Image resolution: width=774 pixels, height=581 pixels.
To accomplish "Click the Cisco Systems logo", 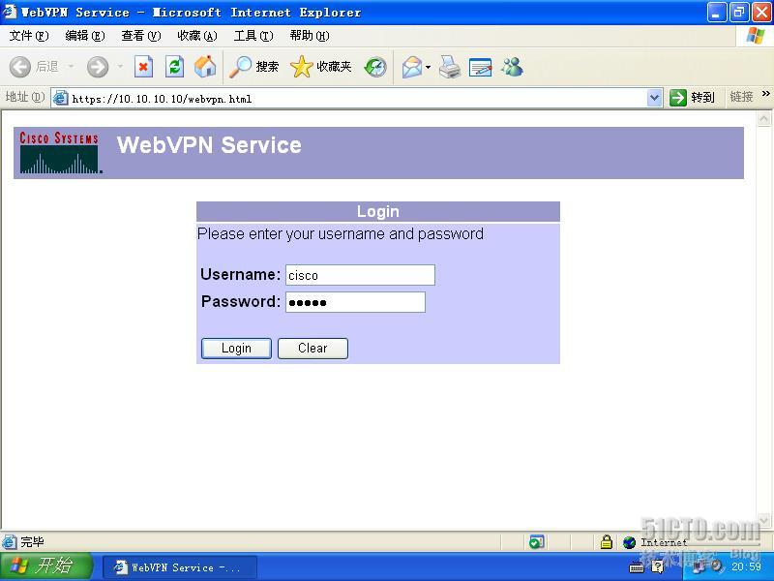I will 60,153.
